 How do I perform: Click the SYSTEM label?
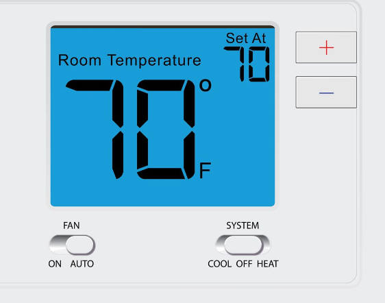click(x=243, y=226)
